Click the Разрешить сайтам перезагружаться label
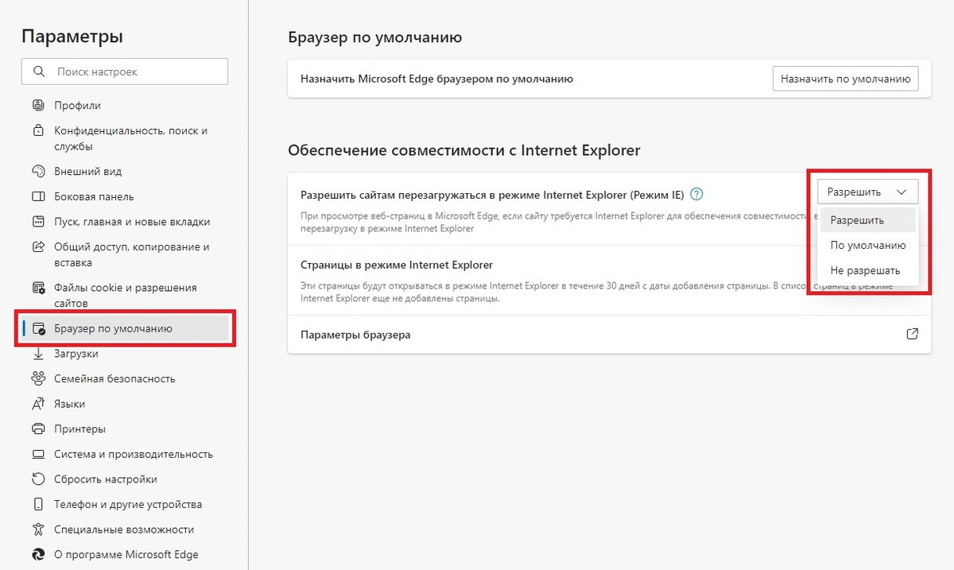954x570 pixels. pyautogui.click(x=492, y=194)
